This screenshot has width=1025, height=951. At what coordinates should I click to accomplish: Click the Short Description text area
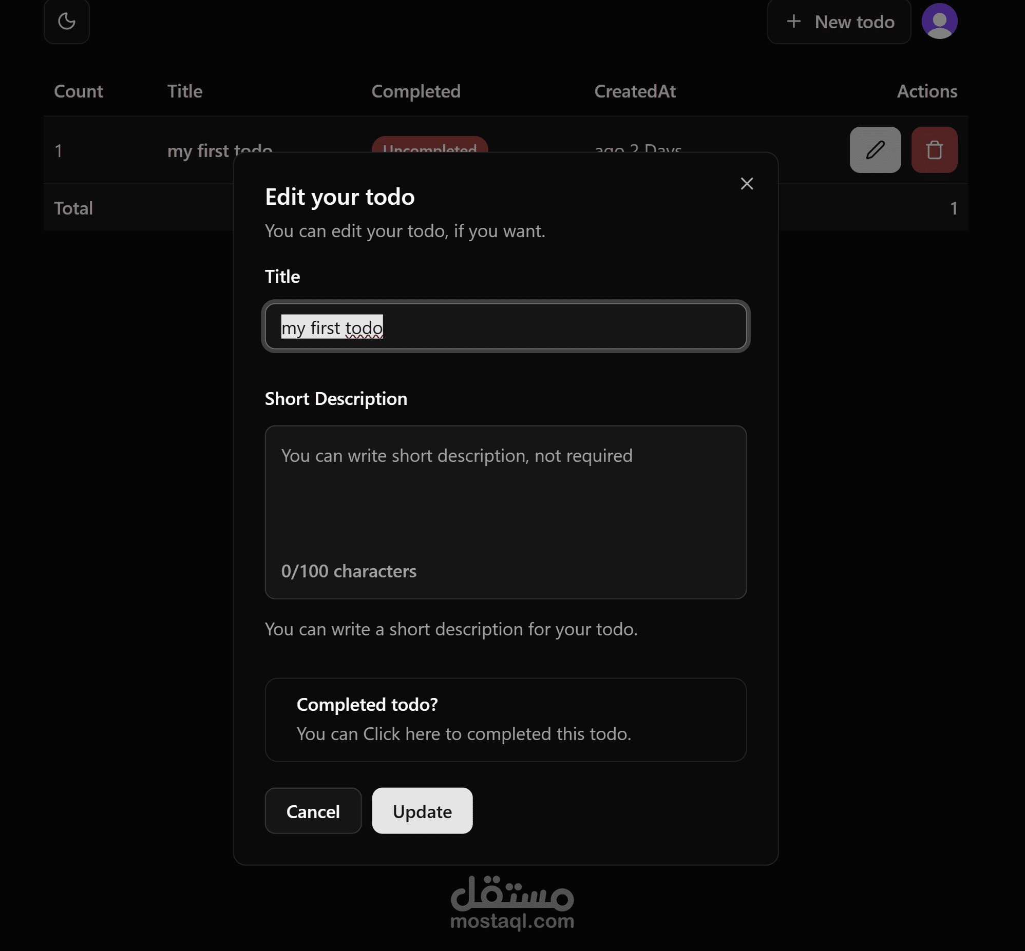click(505, 504)
